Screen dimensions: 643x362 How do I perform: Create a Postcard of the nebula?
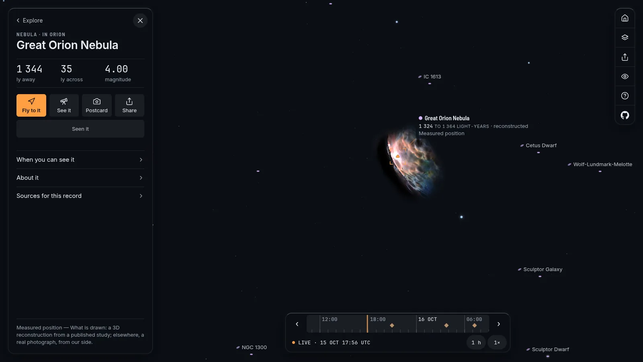click(x=97, y=105)
